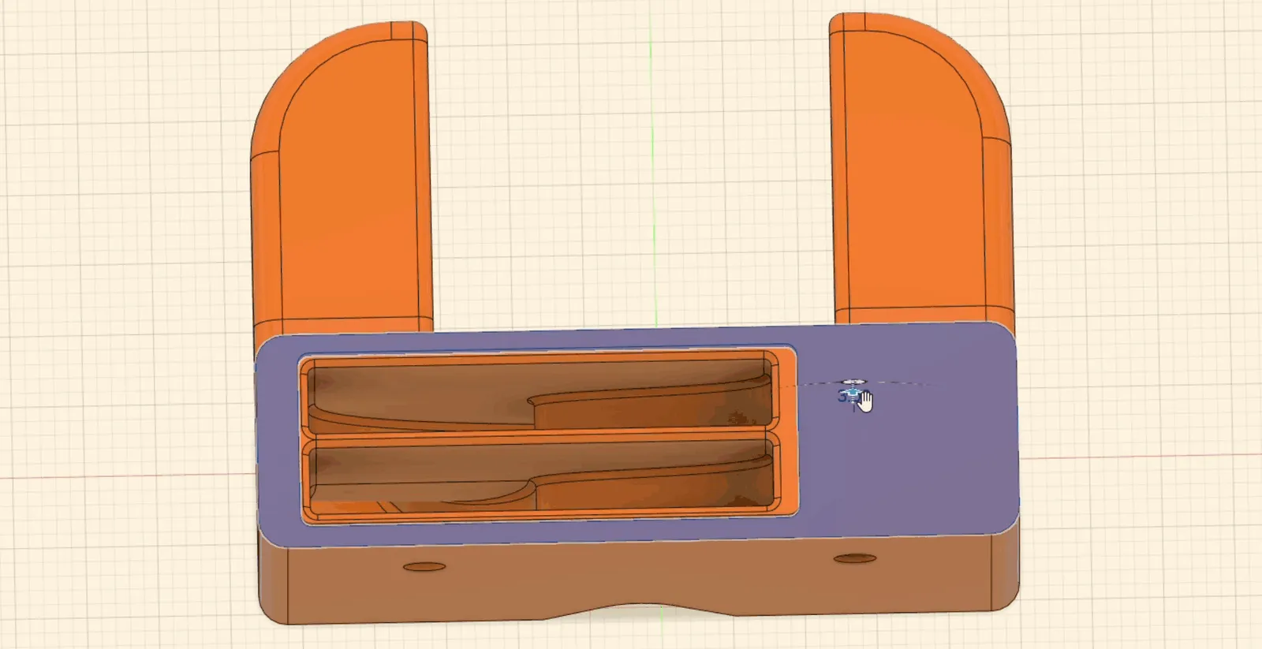Click the blue dimension value near cursor
Screen dimensions: 1262x649
coord(844,397)
